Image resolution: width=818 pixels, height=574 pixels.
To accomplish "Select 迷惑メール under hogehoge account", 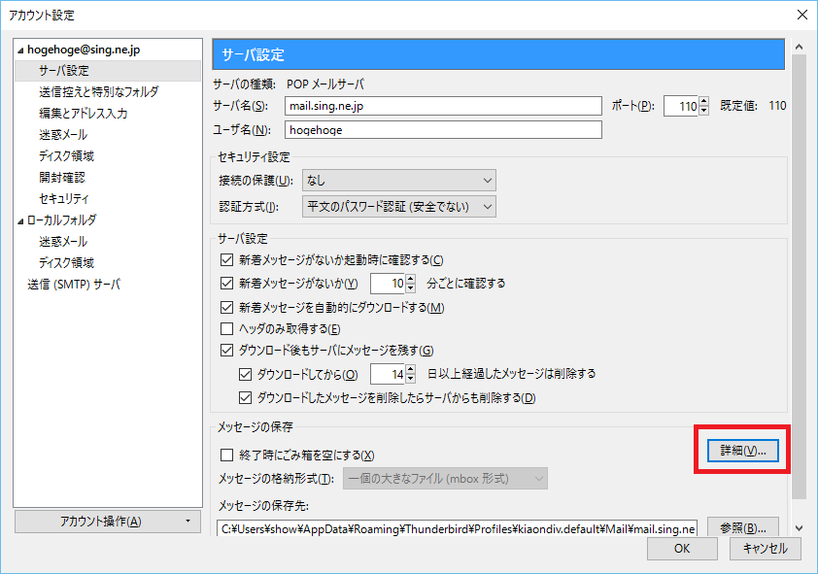I will (63, 135).
